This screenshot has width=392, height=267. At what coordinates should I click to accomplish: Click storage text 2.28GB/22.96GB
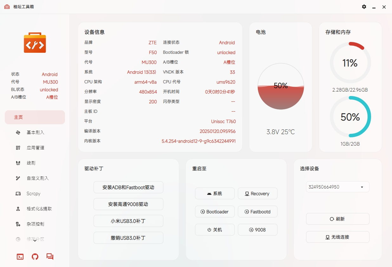tap(350, 90)
